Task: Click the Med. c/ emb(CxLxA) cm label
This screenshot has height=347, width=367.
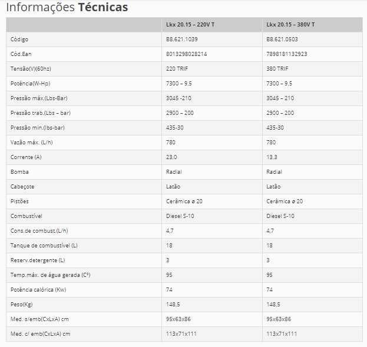Action: [40, 334]
